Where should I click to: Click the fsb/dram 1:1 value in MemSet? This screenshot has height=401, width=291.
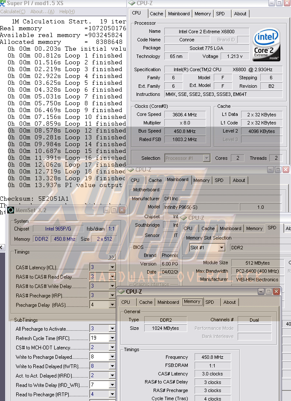[x=111, y=229]
